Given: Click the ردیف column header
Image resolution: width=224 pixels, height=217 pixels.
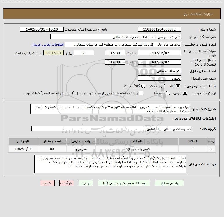Looking at the screenshot, I should pos(211,141).
